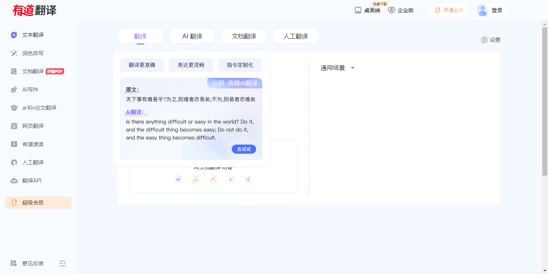Switch to the AI 翻译 tab

192,36
